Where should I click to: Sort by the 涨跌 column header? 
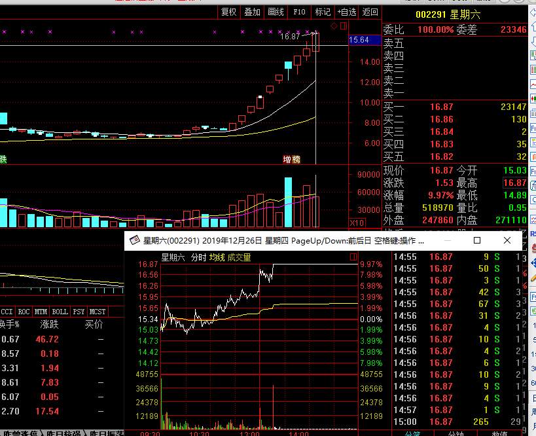pos(50,324)
